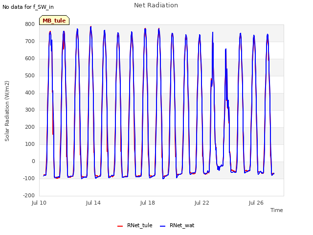Click the red RNet_tule legend swatch
This screenshot has height=235, width=313.
(x=120, y=226)
